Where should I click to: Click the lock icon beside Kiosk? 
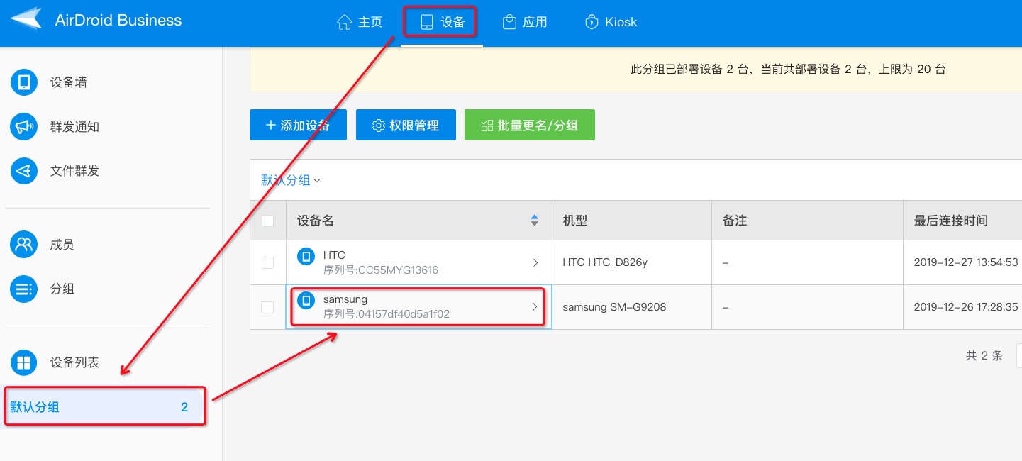[x=591, y=22]
